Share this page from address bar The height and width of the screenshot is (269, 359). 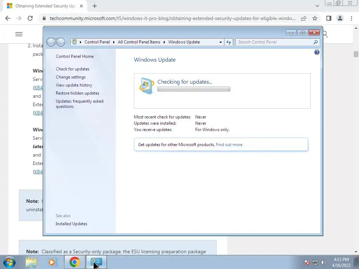tap(304, 18)
